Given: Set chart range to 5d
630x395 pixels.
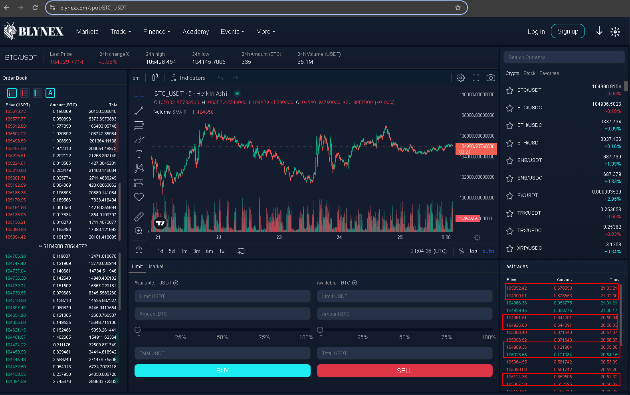Looking at the screenshot, I should pyautogui.click(x=172, y=251).
